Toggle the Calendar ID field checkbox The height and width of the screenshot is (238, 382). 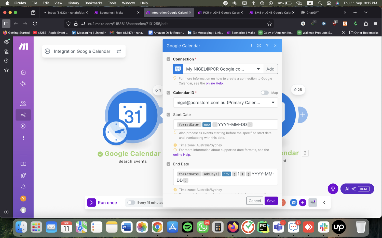(168, 93)
